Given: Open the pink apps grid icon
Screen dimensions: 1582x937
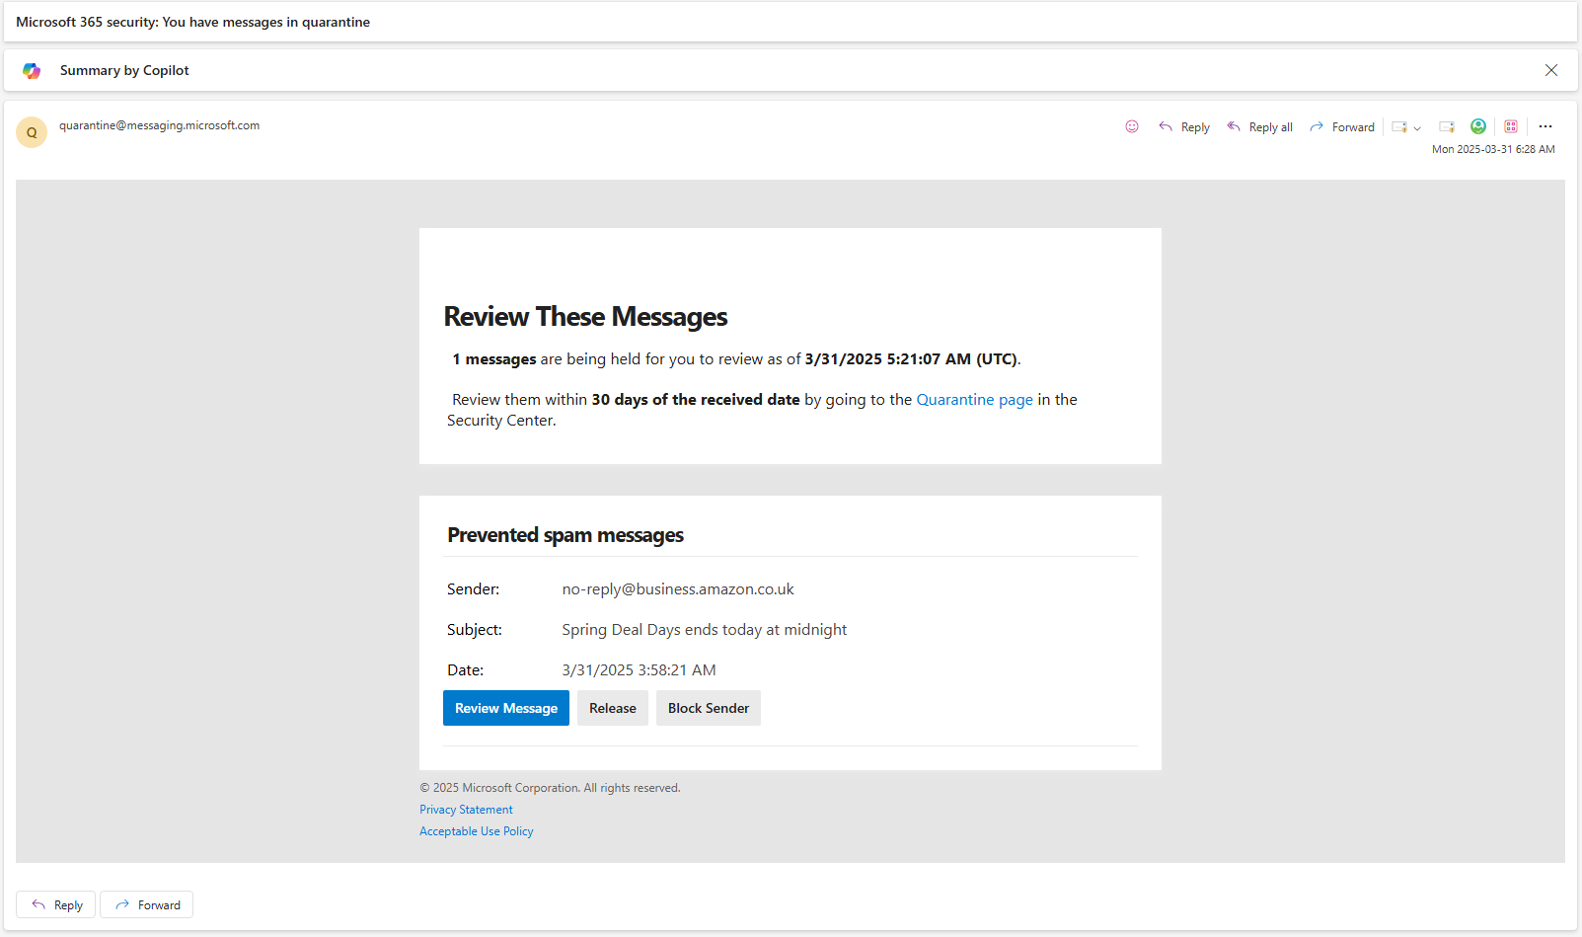Looking at the screenshot, I should pos(1511,126).
